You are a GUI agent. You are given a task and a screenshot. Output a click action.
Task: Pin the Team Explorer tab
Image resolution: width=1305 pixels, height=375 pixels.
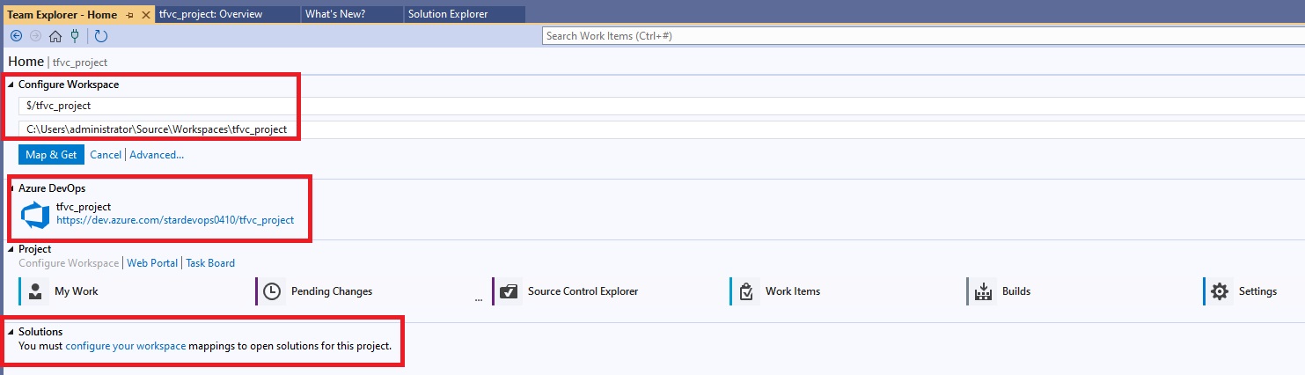pyautogui.click(x=130, y=14)
